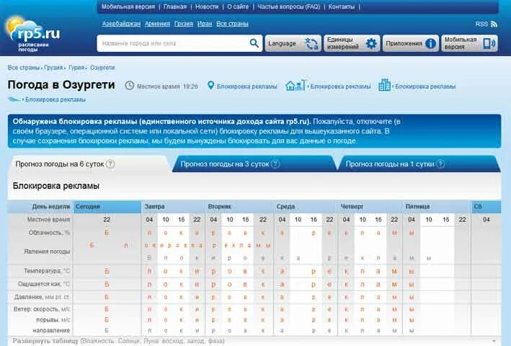The height and width of the screenshot is (346, 511).
Task: Click Блокировка рекламы link beside the airplane
Action: (55, 99)
